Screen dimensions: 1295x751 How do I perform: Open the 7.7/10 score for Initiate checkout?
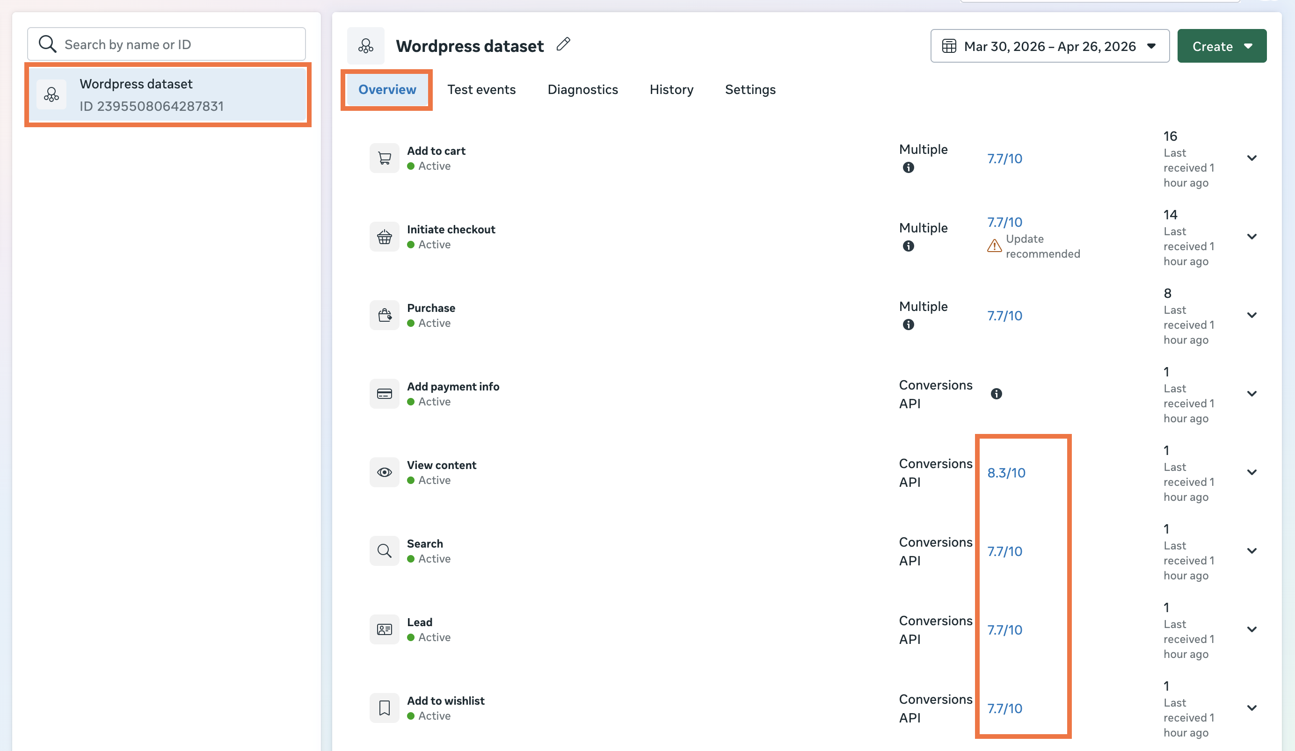point(1004,223)
